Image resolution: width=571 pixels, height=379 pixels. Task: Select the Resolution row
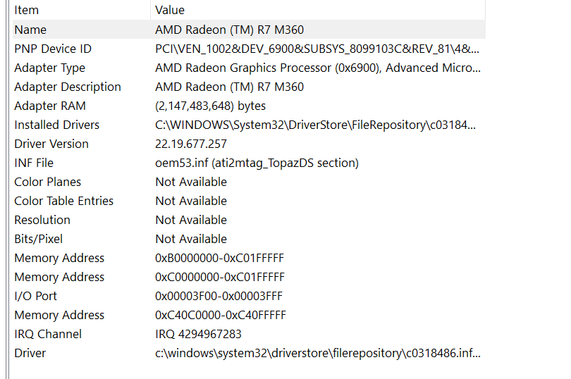249,220
